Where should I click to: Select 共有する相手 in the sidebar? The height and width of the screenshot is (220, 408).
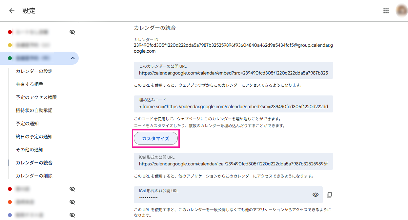(30, 84)
